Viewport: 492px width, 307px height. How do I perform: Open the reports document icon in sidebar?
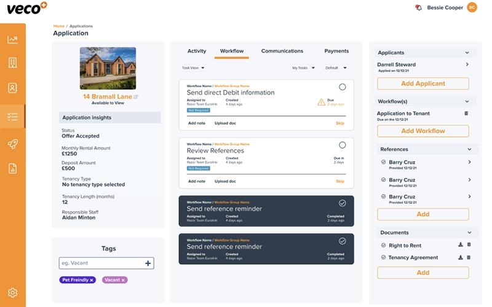[x=12, y=168]
